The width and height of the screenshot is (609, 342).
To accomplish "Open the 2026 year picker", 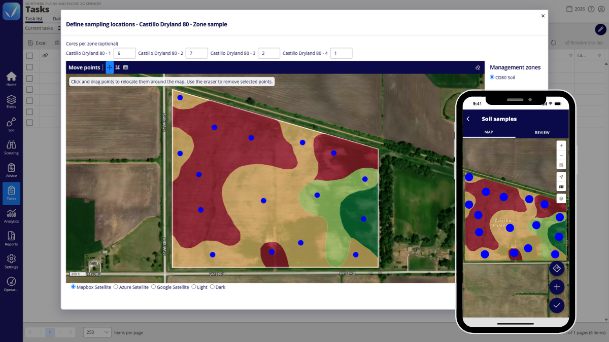I will click(576, 9).
